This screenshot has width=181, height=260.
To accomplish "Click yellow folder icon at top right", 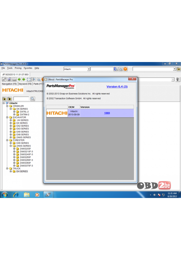I will tap(178, 69).
